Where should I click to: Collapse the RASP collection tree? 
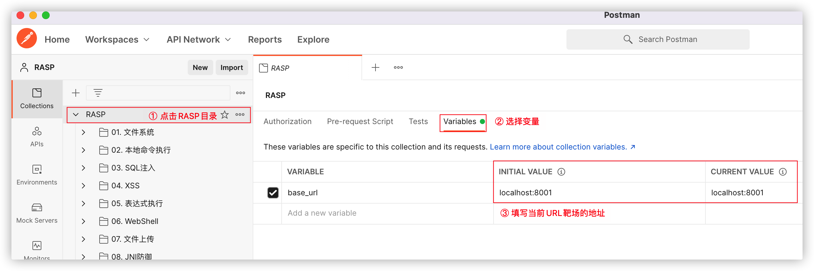pos(76,115)
